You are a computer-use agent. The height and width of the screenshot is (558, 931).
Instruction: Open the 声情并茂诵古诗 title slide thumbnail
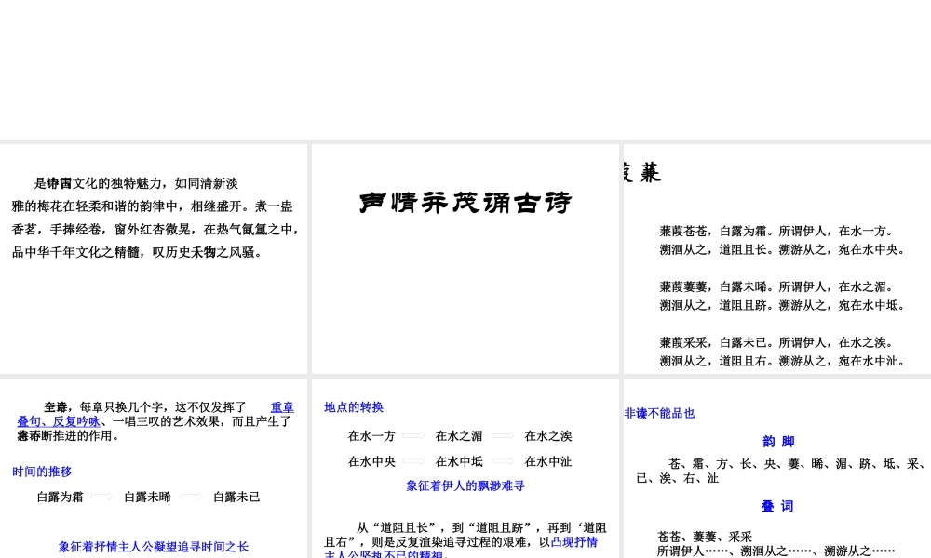[x=465, y=259]
